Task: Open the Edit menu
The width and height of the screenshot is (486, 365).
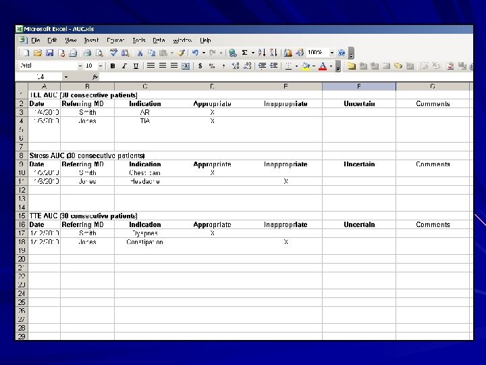Action: coord(52,41)
